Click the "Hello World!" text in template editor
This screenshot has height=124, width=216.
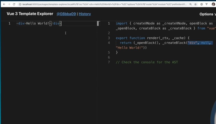pos(38,23)
